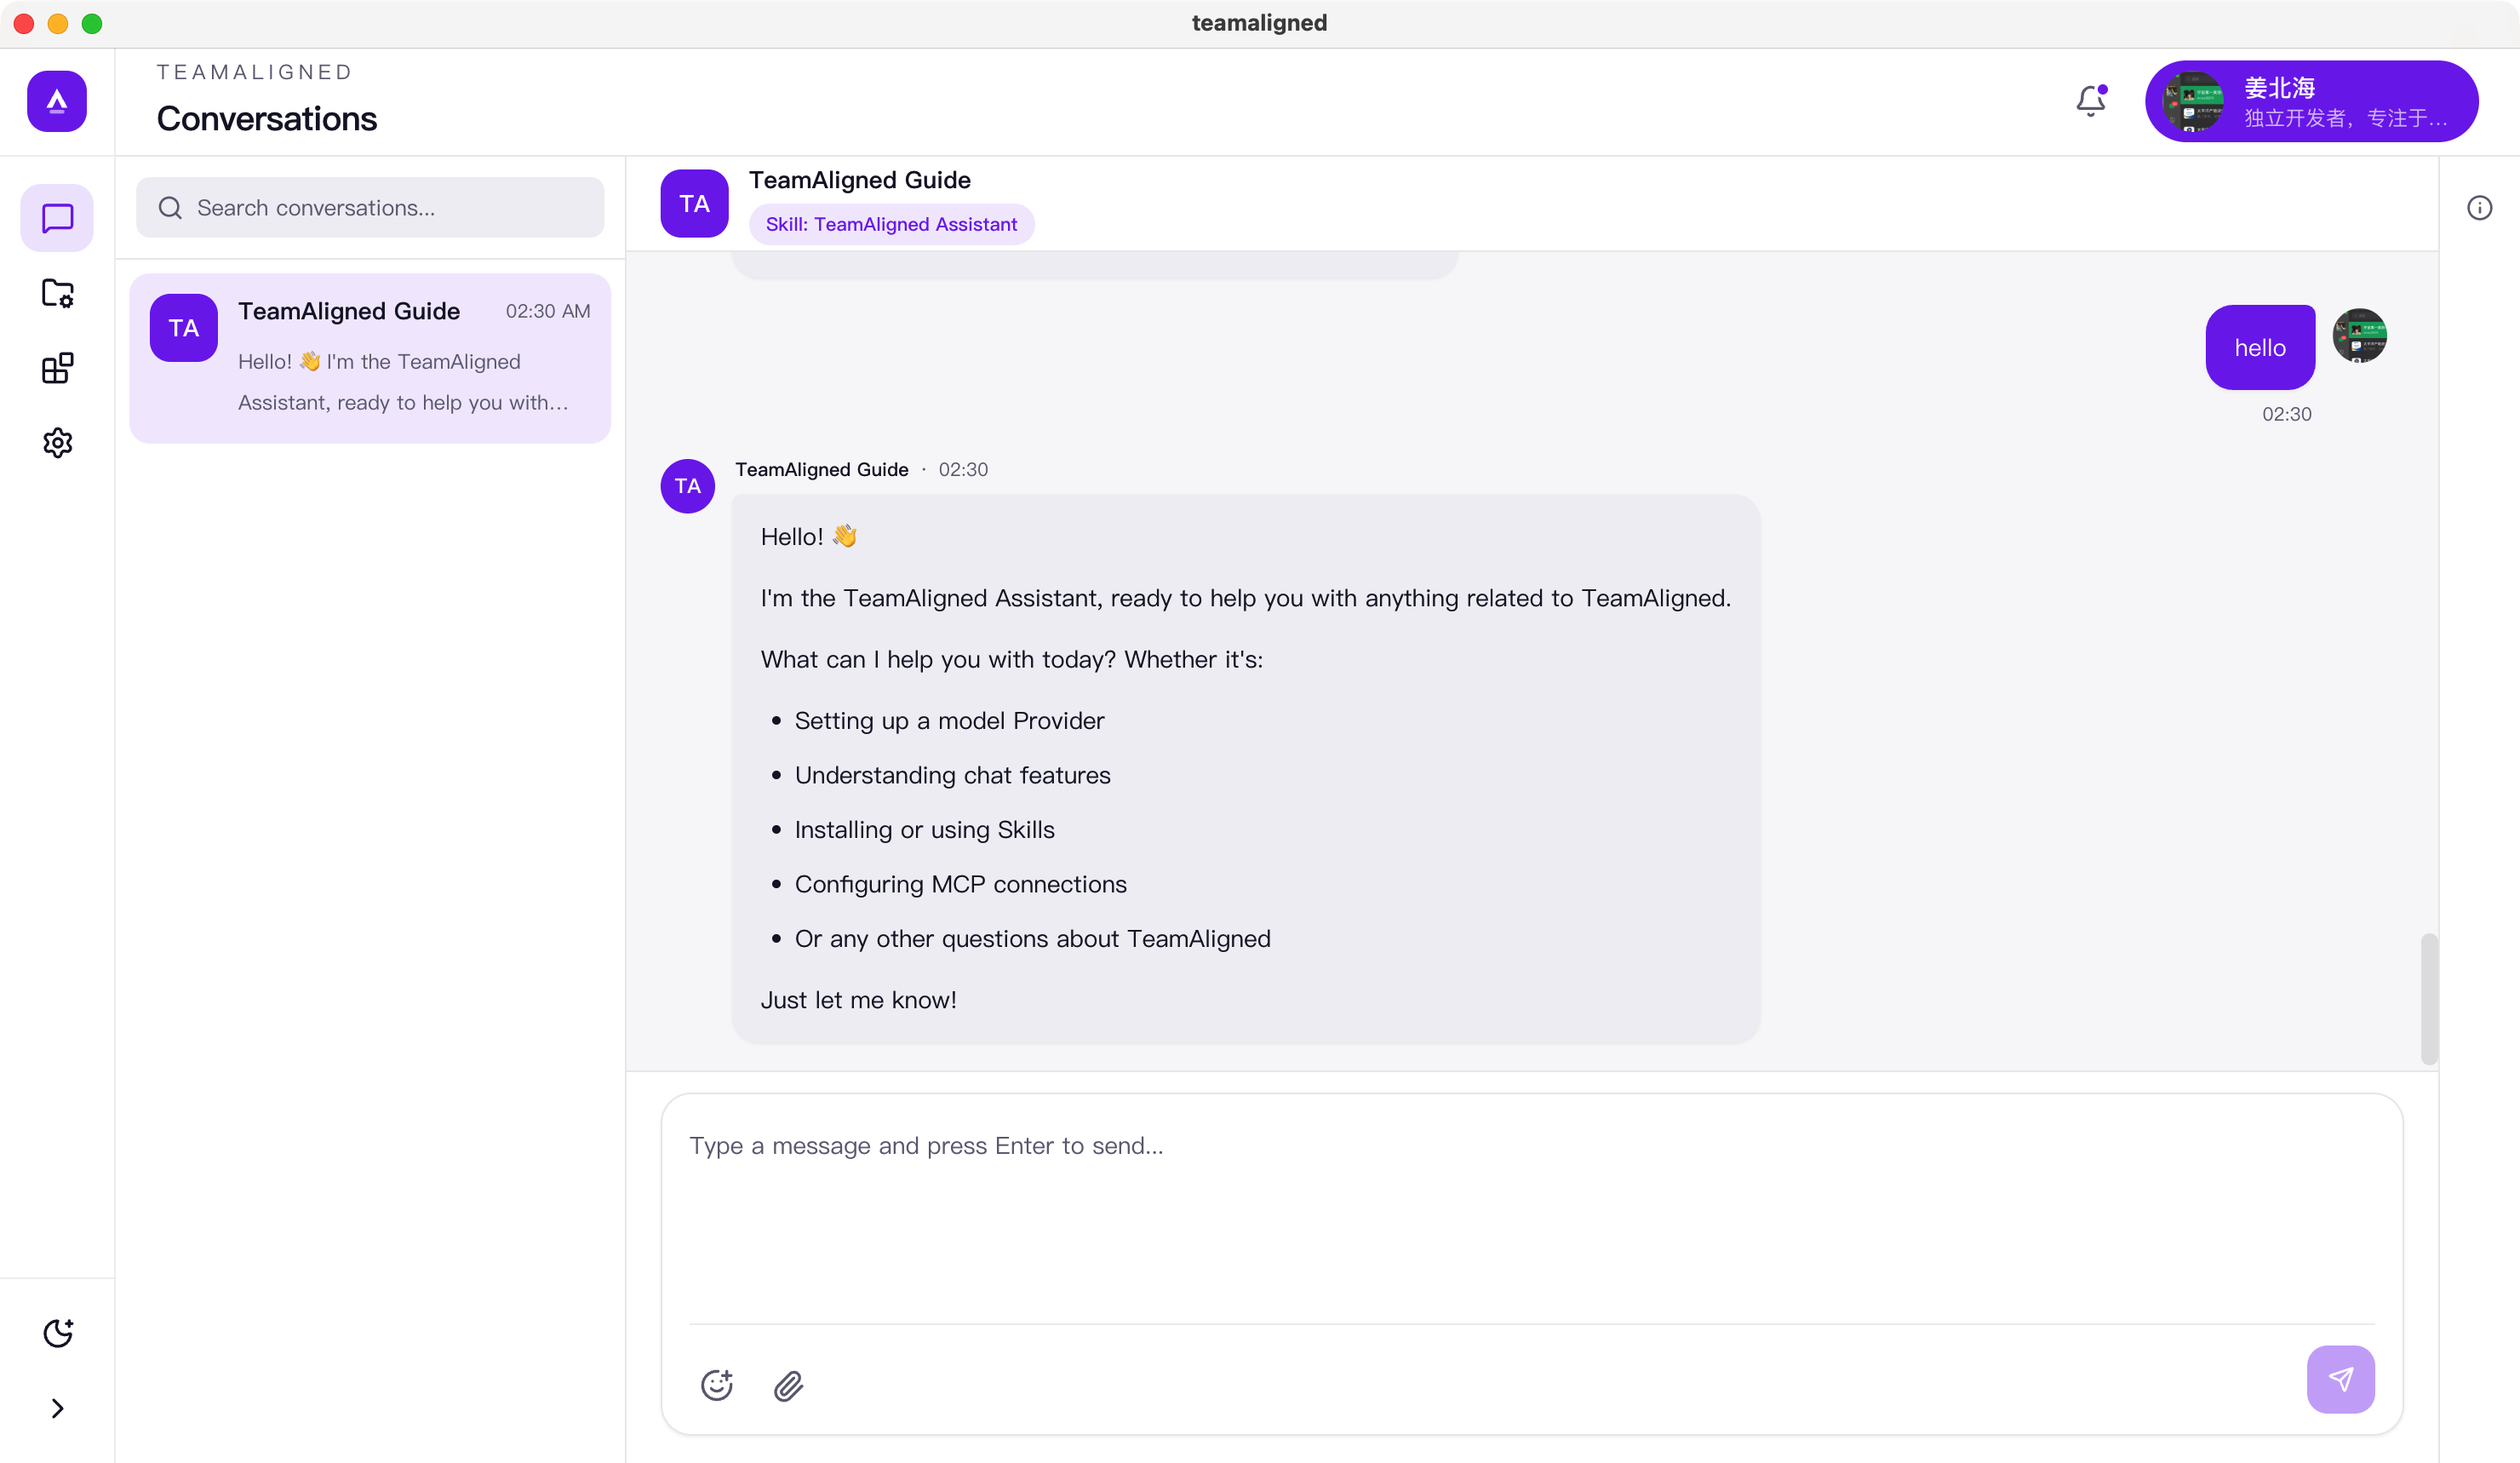Screen dimensions: 2520x1463
Task: Click the search magnifier icon
Action: coord(171,208)
